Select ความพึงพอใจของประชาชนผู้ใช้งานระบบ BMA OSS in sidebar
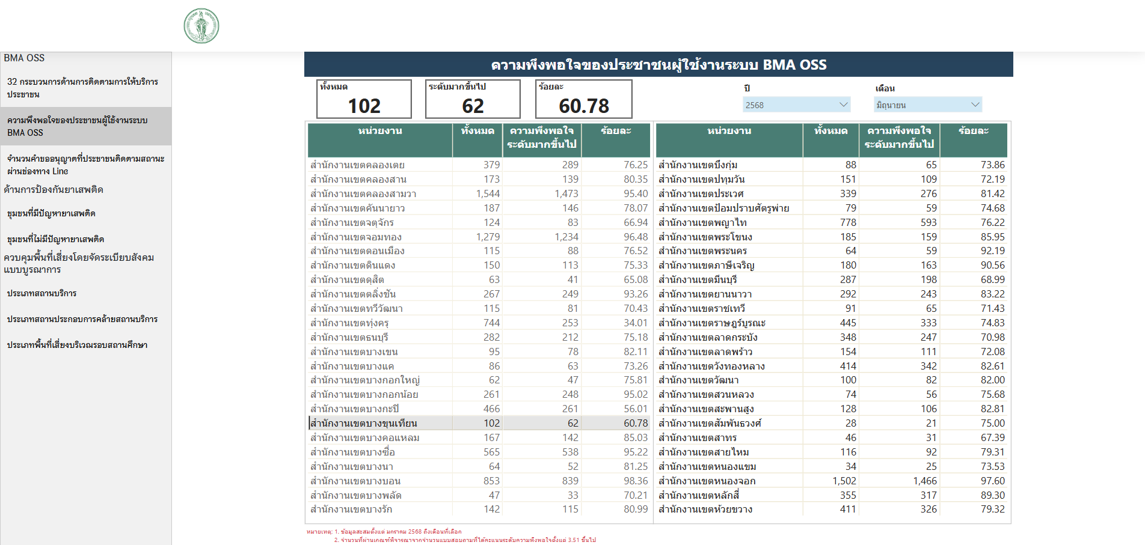Viewport: 1145px width, 545px height. pyautogui.click(x=85, y=126)
